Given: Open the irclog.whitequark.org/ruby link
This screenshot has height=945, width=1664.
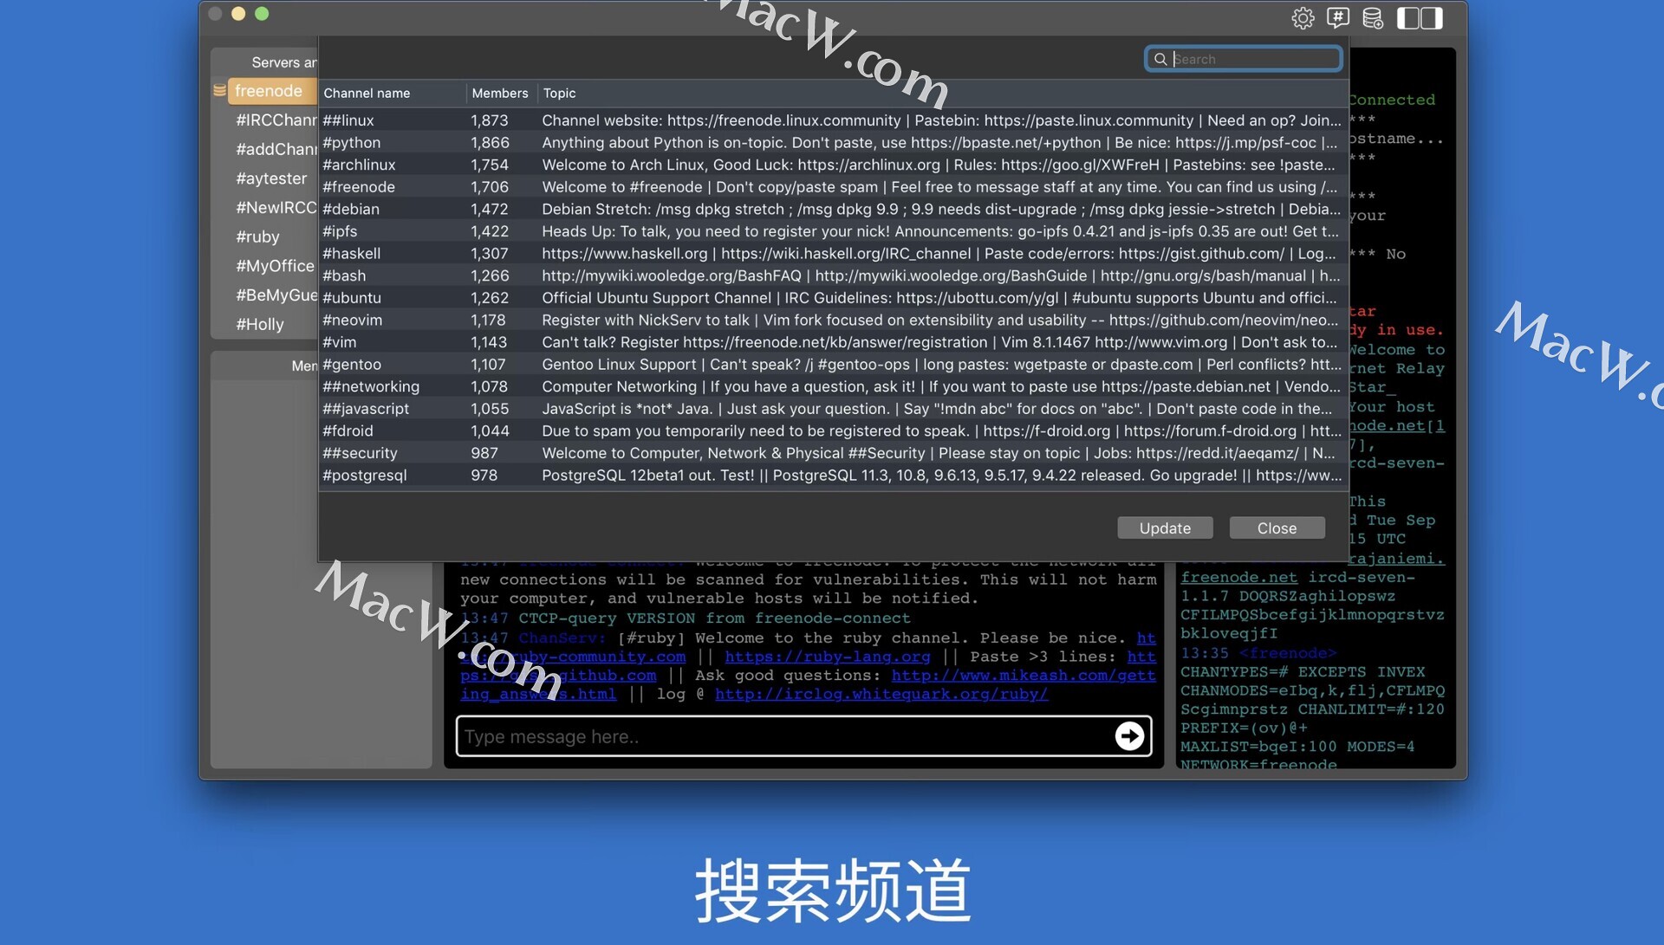Looking at the screenshot, I should tap(881, 694).
